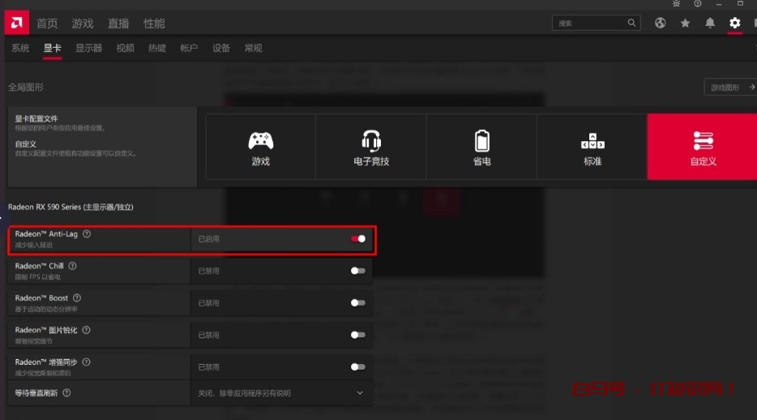
Task: Show help for Radeon Anti-Lag
Action: [x=87, y=234]
